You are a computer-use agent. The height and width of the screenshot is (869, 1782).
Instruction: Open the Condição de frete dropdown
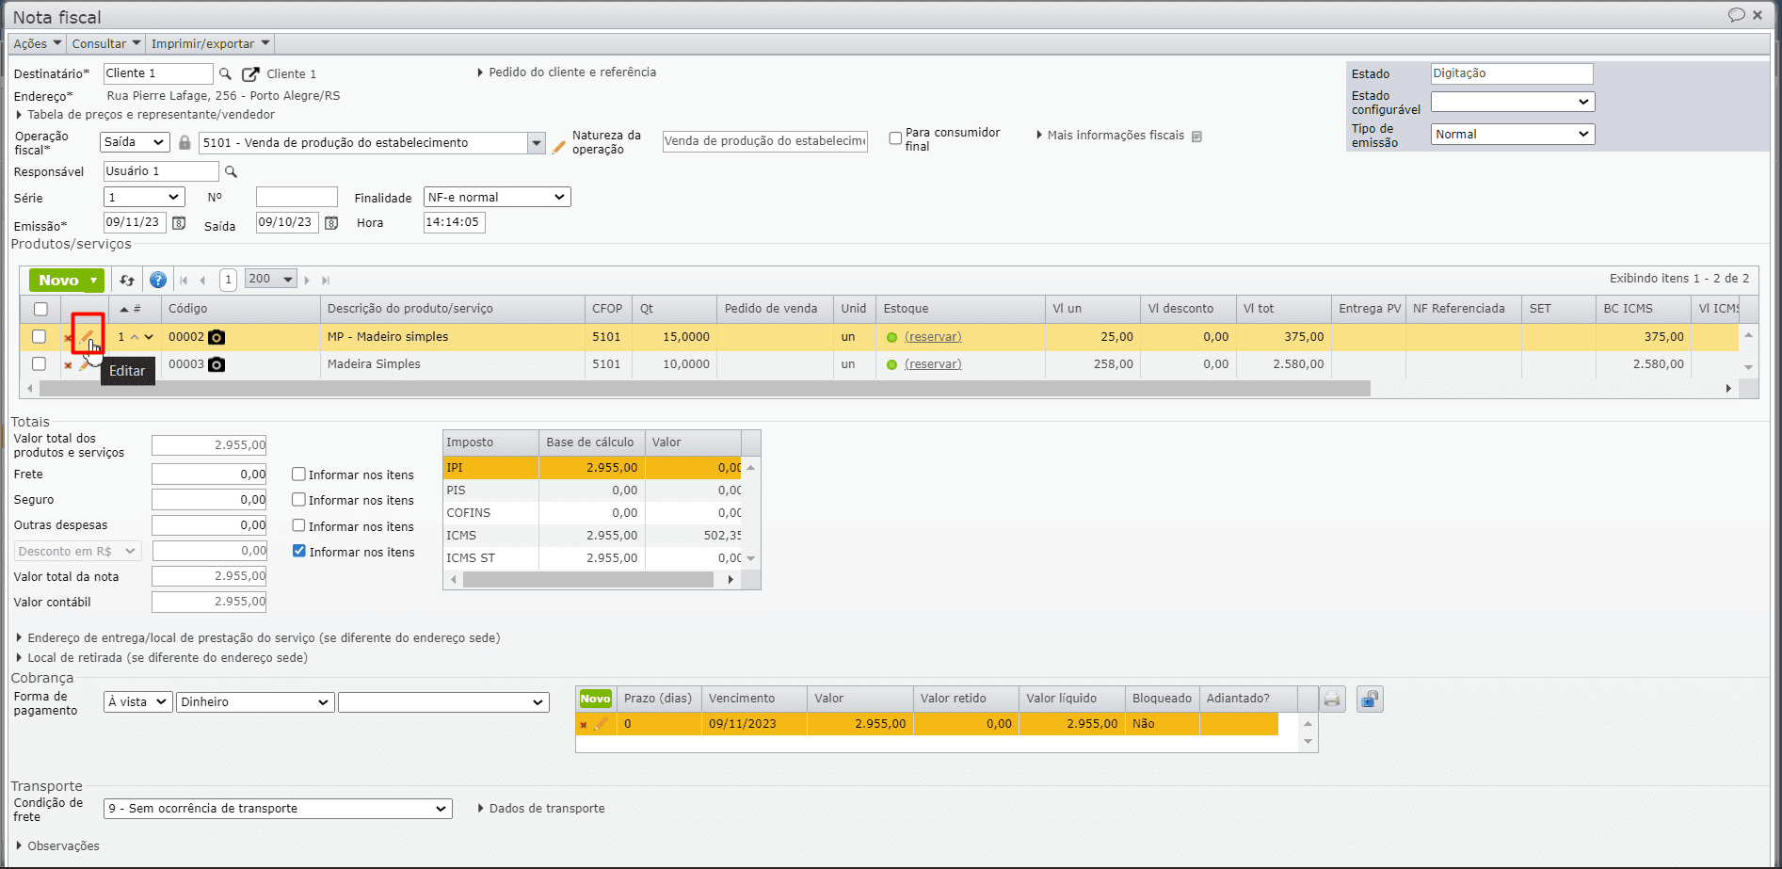tap(278, 809)
